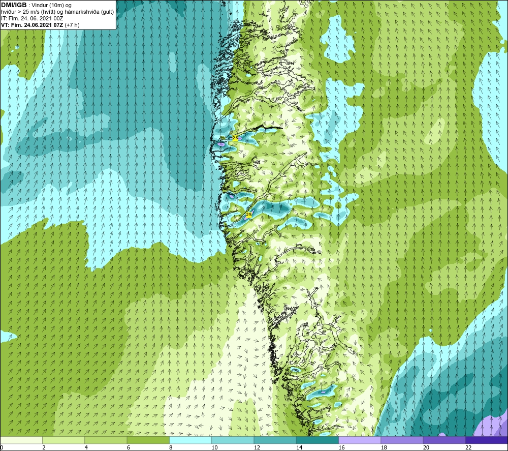Click the 6–8 m/s olive green legend swatch
508x451 pixels.
coord(148,440)
